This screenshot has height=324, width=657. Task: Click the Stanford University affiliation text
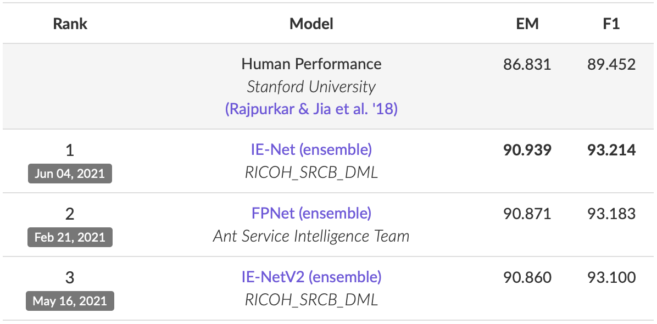[x=311, y=87]
